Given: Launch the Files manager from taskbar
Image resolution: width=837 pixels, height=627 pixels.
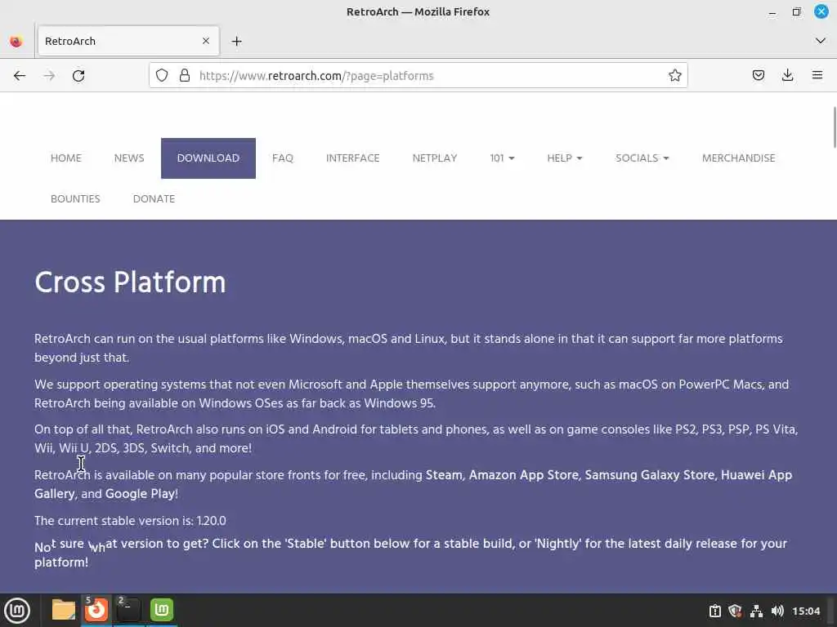Looking at the screenshot, I should (x=64, y=610).
